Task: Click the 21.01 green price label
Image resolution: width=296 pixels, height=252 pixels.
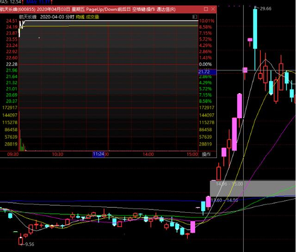Action: [x=12, y=89]
